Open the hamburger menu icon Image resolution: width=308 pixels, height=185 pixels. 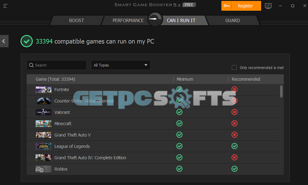(x=5, y=6)
